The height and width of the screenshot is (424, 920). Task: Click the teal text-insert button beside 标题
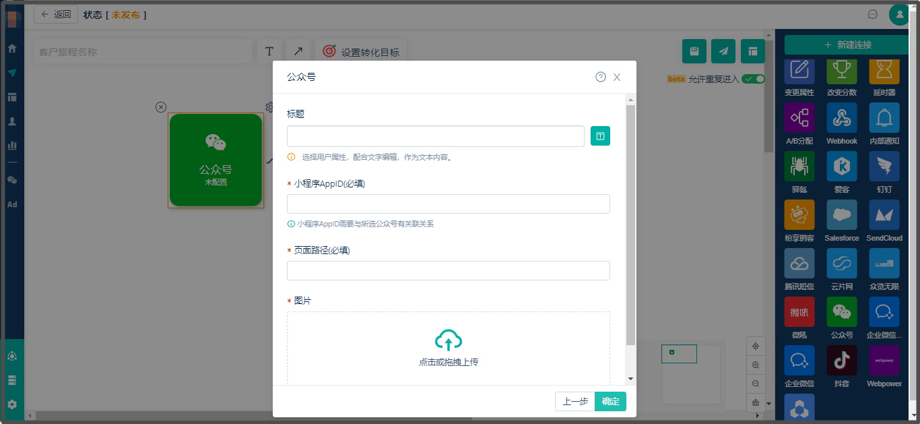[x=600, y=136]
